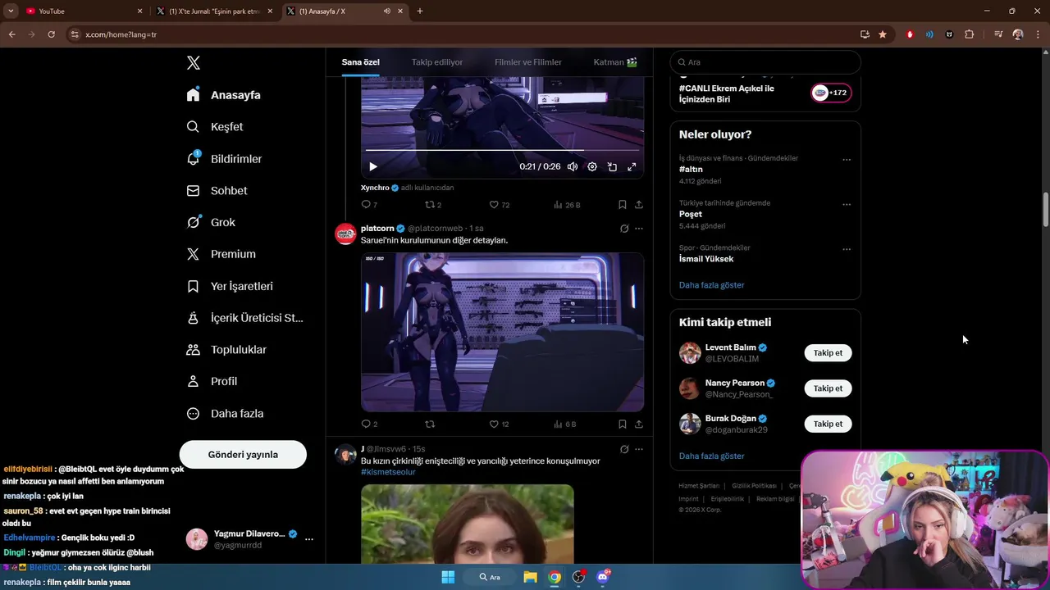Open Daha fazla menu in sidebar
This screenshot has width=1050, height=590.
225,414
